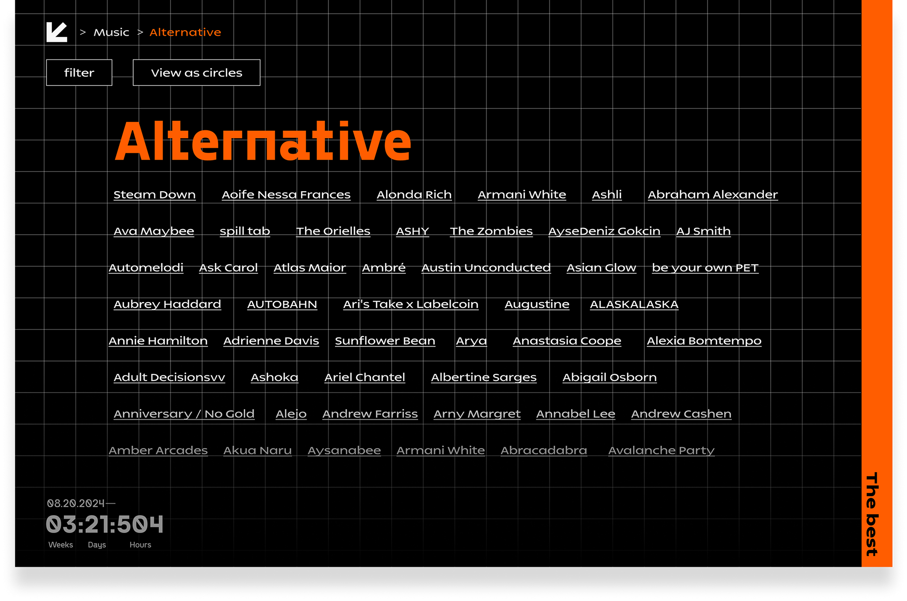Image resolution: width=907 pixels, height=601 pixels.
Task: Switch layout with View as circles
Action: tap(197, 73)
